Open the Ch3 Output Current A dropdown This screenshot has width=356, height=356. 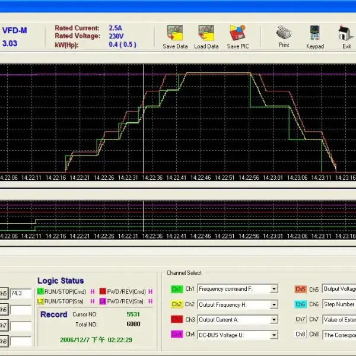[274, 320]
